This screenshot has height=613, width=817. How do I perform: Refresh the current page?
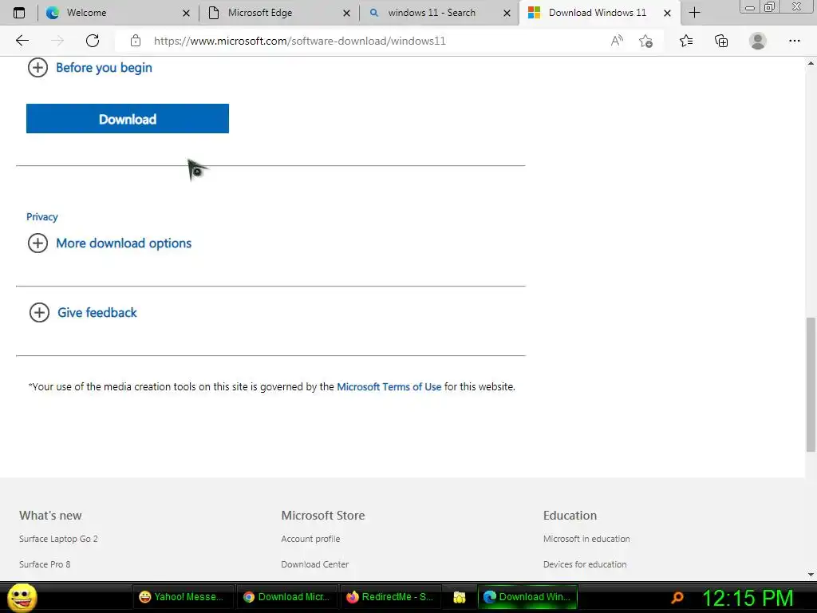tap(93, 41)
